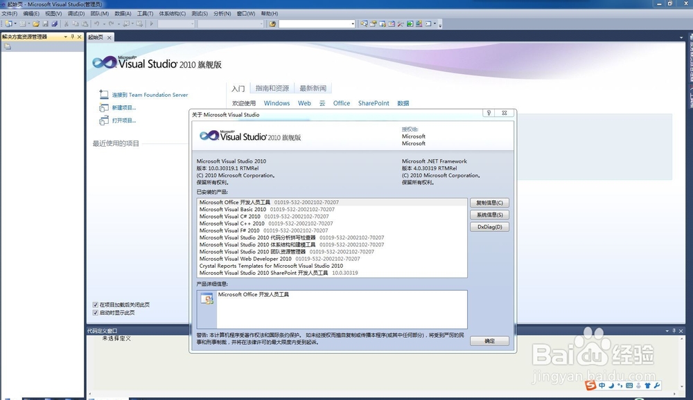Click the Copy toolbar icon

pos(75,24)
